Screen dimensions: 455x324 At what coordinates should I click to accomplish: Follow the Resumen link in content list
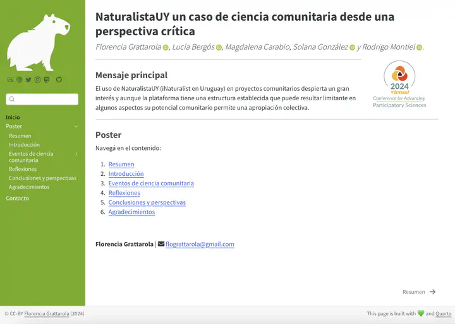121,164
